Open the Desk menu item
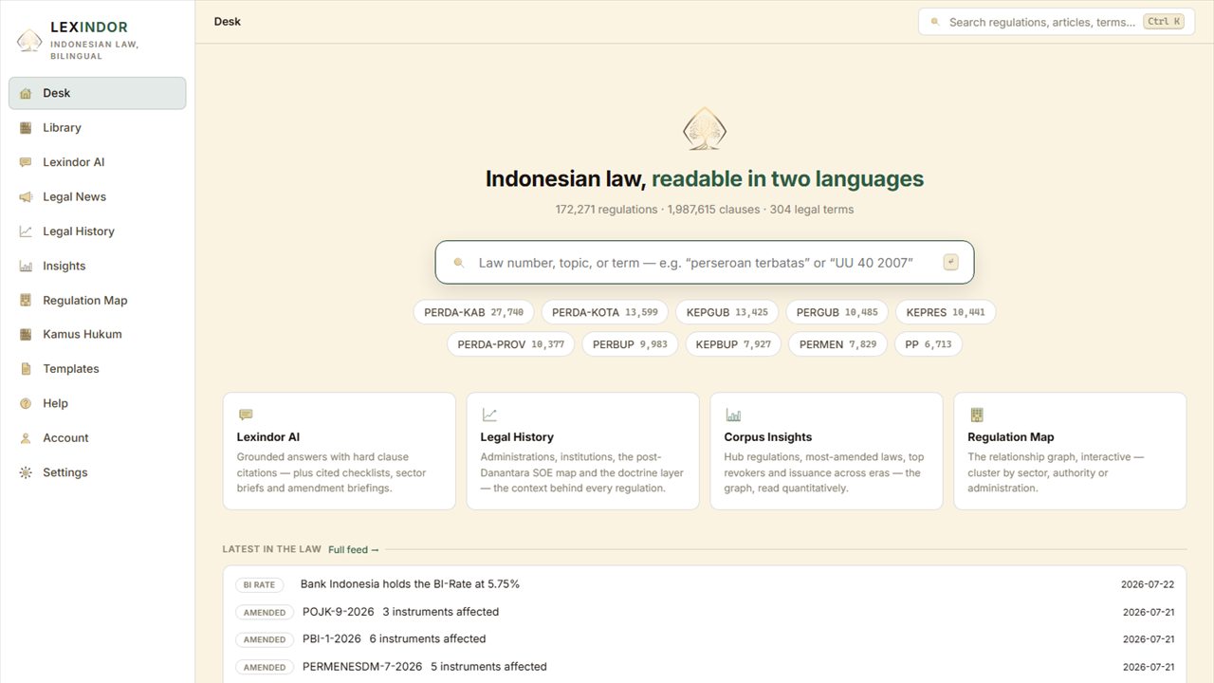Image resolution: width=1214 pixels, height=683 pixels. click(x=97, y=93)
